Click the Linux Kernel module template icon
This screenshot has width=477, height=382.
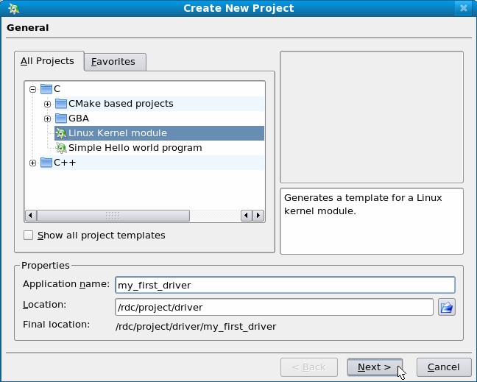[x=61, y=133]
